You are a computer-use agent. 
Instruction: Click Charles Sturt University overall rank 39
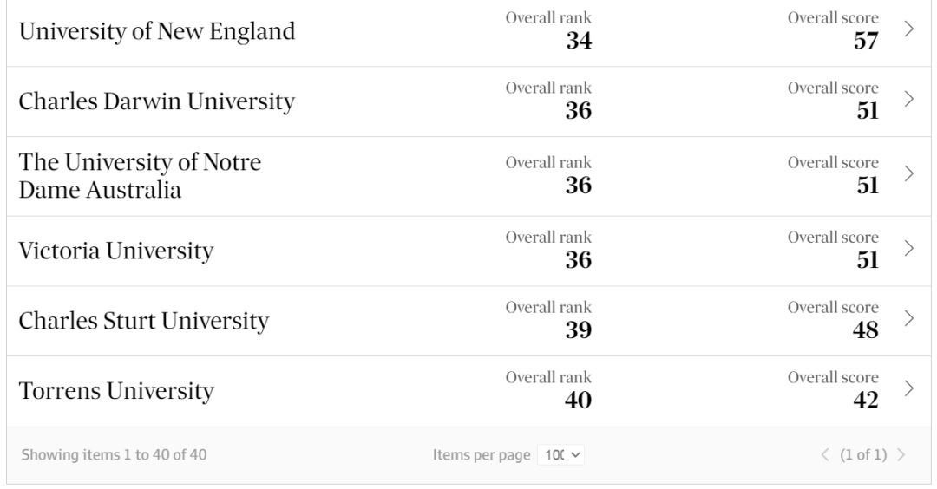[x=579, y=330]
